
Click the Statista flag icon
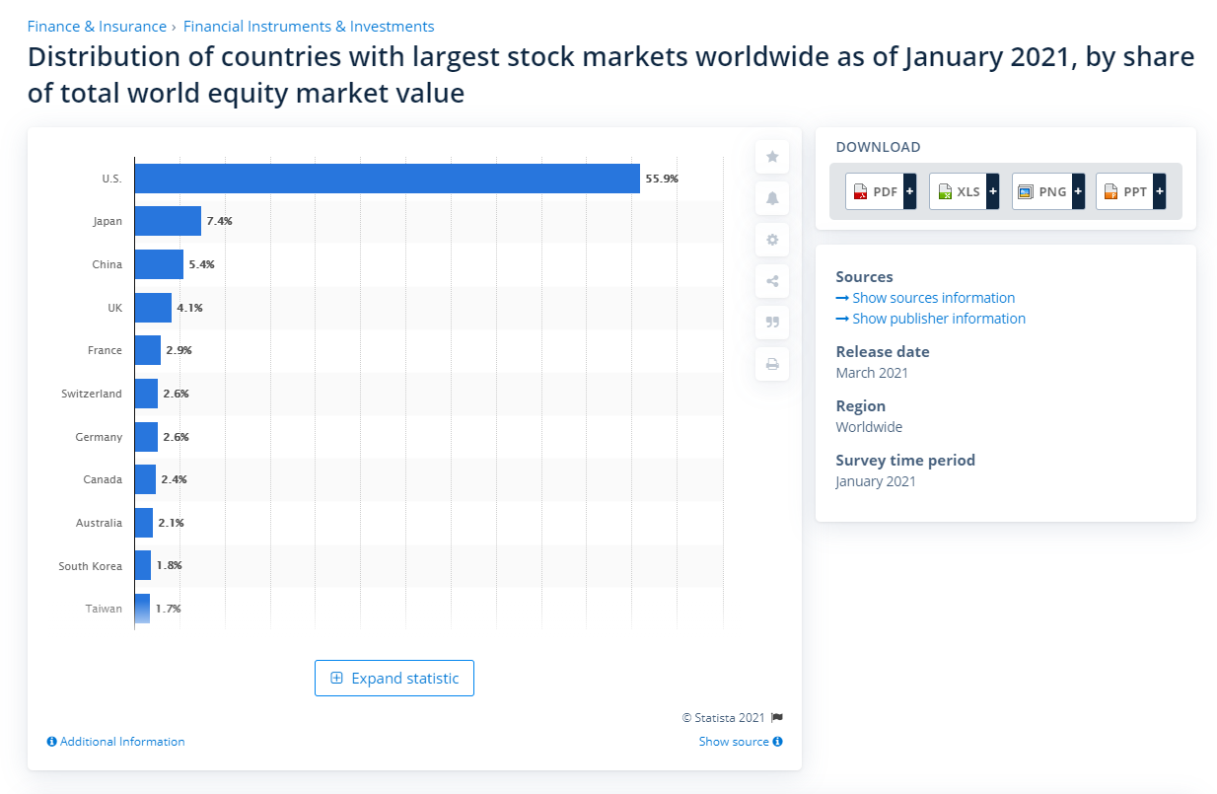coord(777,718)
